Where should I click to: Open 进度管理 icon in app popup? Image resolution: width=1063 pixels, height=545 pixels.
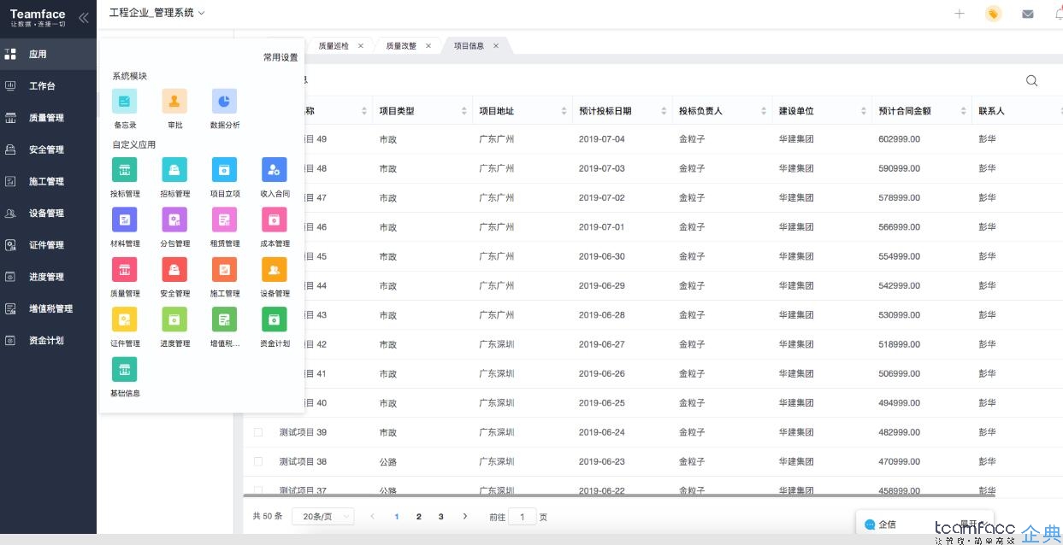[x=174, y=319]
